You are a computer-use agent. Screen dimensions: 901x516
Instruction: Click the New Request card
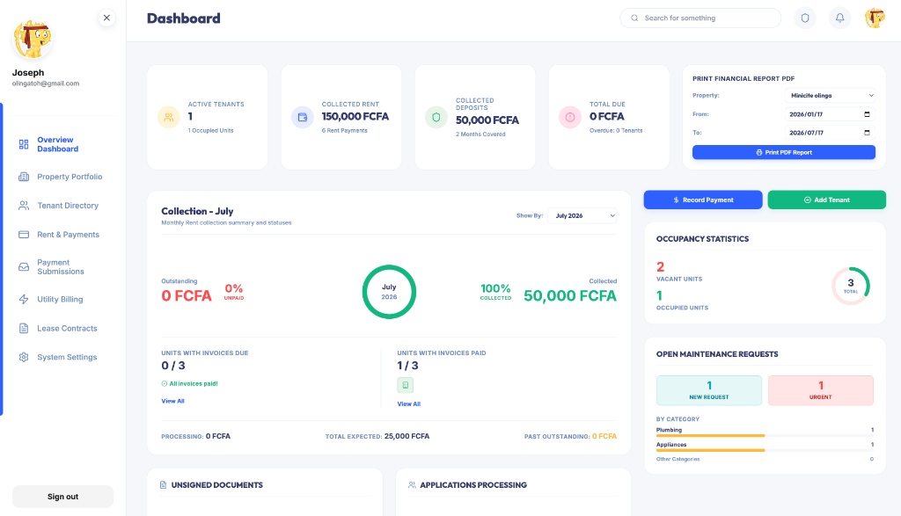[709, 390]
